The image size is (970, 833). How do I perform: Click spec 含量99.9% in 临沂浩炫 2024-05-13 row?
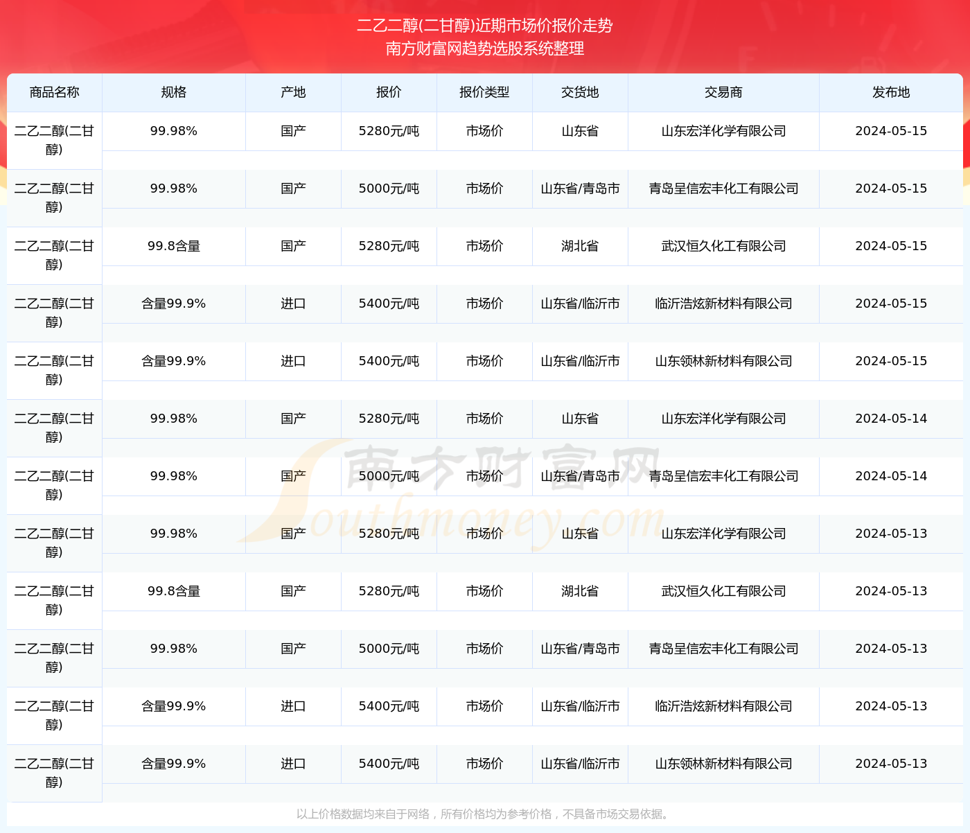pyautogui.click(x=174, y=706)
